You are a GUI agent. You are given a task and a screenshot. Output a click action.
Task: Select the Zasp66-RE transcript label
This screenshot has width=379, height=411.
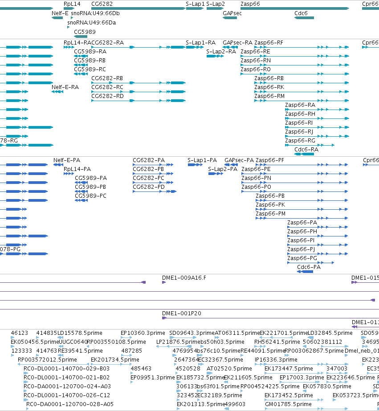255,52
